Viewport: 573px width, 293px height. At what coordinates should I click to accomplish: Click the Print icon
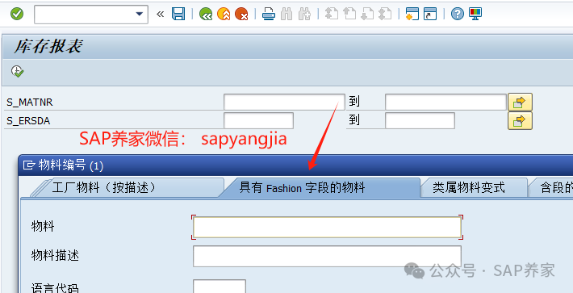269,15
